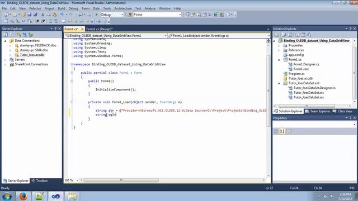Open the Architecture menu
Screen dimensions: 358x201
[123, 8]
